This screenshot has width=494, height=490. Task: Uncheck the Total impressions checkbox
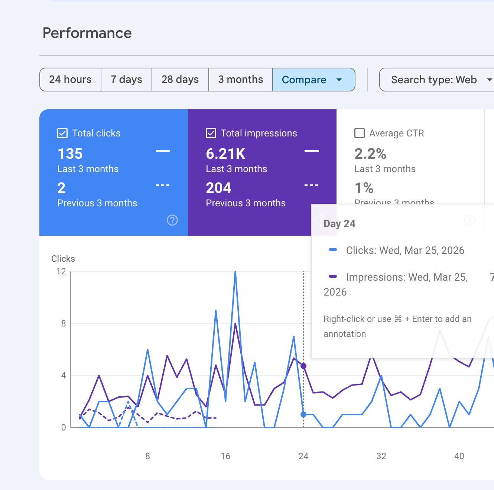[211, 133]
